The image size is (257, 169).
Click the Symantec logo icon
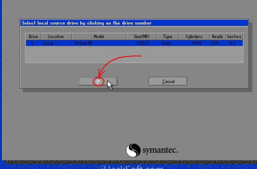pyautogui.click(x=133, y=150)
